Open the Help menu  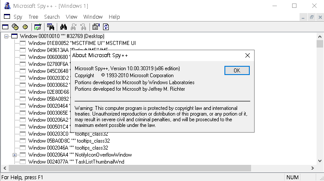coord(114,17)
